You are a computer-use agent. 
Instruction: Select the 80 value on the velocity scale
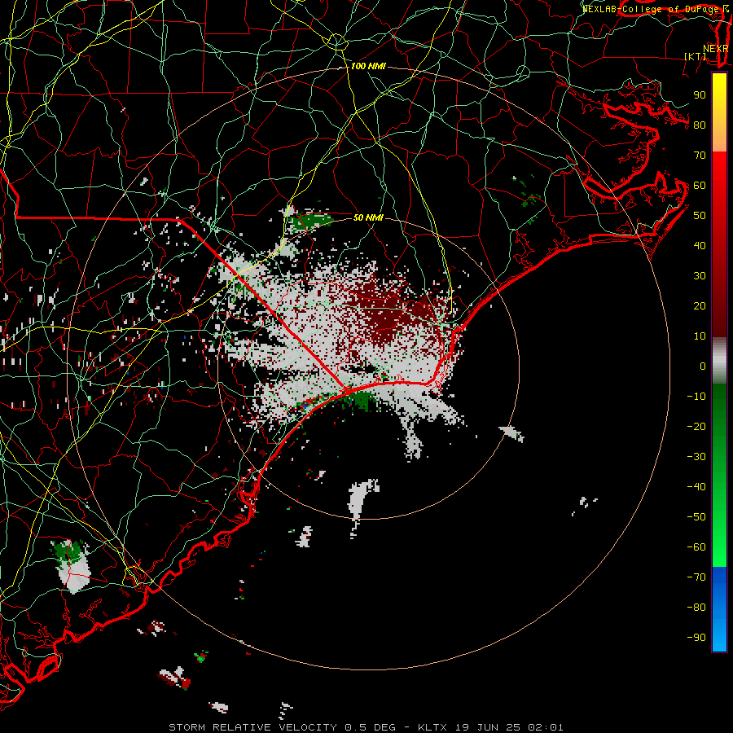[x=700, y=125]
